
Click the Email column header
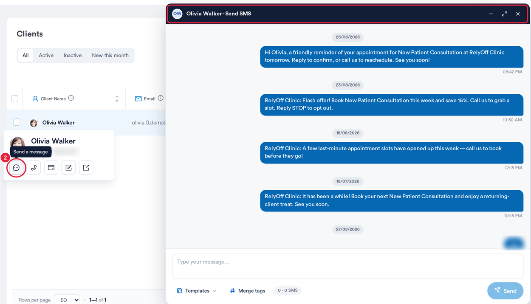[x=149, y=99]
